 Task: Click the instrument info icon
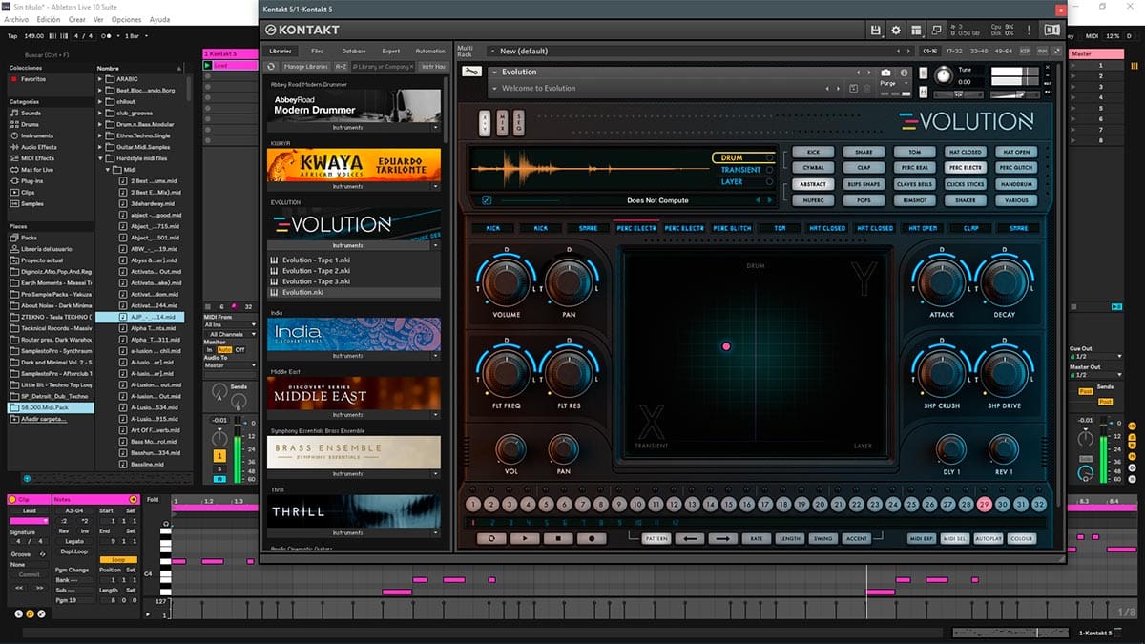tap(905, 73)
